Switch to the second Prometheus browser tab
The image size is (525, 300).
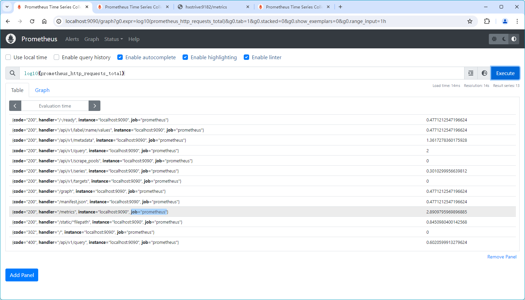click(x=133, y=7)
